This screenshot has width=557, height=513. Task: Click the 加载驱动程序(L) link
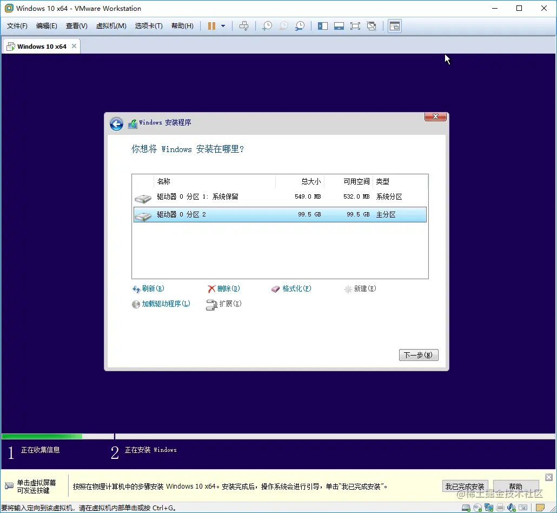[161, 304]
